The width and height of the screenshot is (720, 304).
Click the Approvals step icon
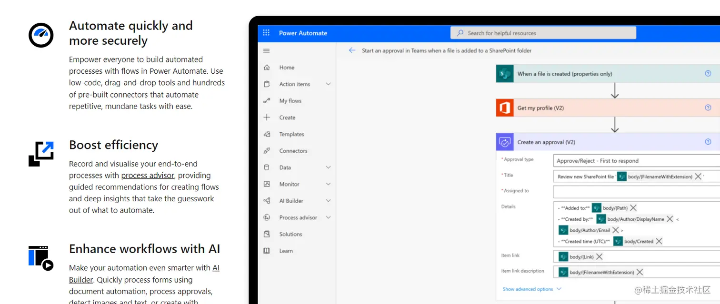tap(505, 142)
